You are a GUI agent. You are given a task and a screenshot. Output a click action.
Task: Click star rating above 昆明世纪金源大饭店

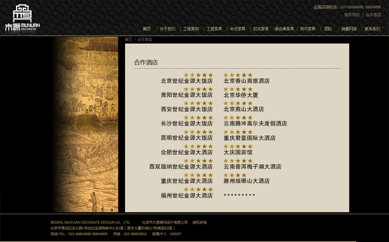[198, 132]
